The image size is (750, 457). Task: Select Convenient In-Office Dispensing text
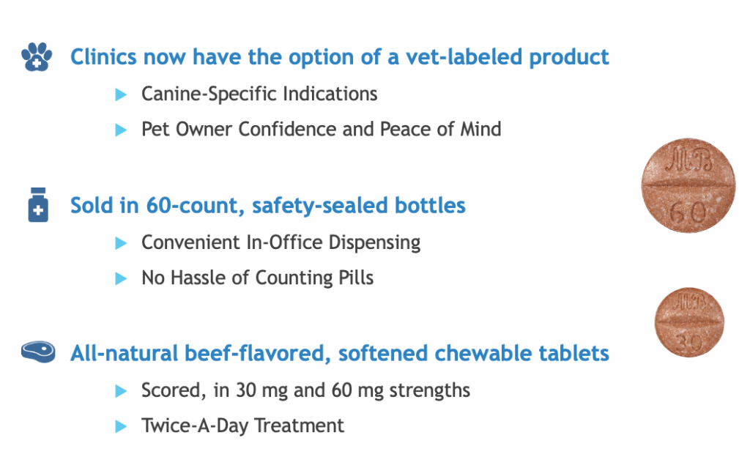tap(281, 243)
